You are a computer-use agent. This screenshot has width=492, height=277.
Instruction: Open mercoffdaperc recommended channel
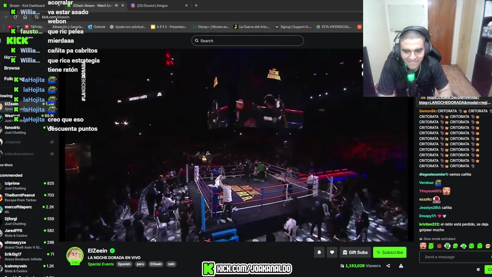pos(28,209)
